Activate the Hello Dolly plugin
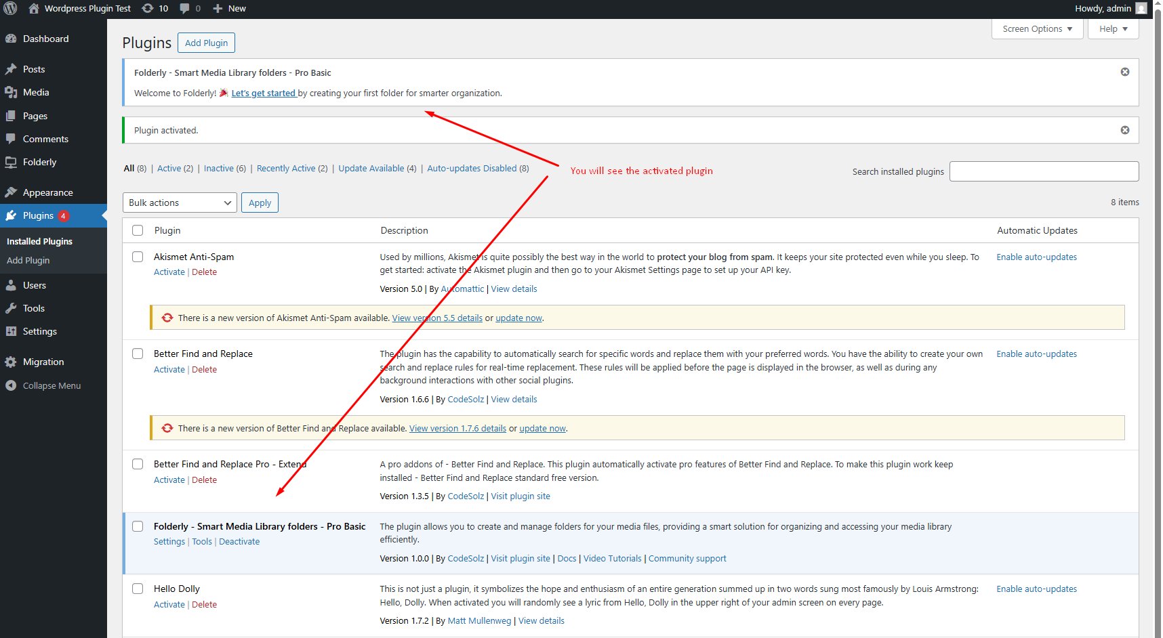This screenshot has height=638, width=1163. [169, 604]
